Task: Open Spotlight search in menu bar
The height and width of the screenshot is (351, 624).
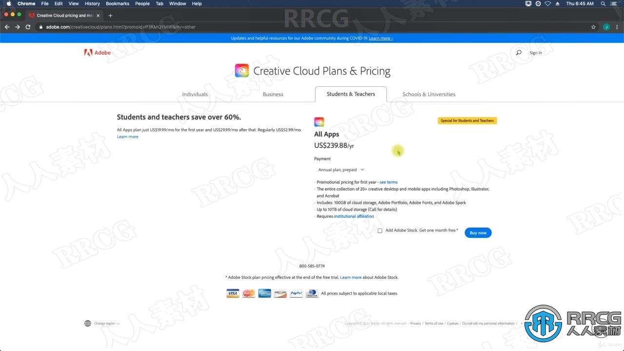Action: pyautogui.click(x=603, y=3)
